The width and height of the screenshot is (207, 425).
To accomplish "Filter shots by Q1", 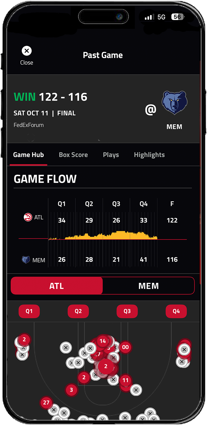I will tap(29, 311).
